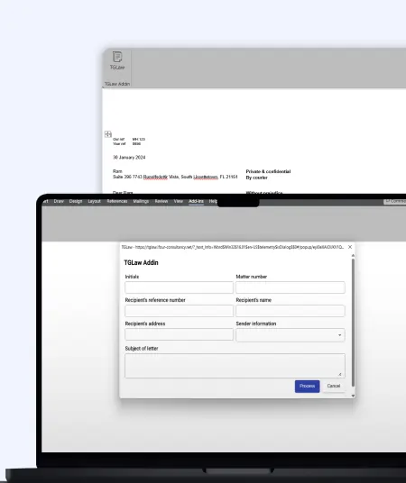This screenshot has height=483, width=406.
Task: Click the 'By courier' text
Action: pyautogui.click(x=256, y=178)
